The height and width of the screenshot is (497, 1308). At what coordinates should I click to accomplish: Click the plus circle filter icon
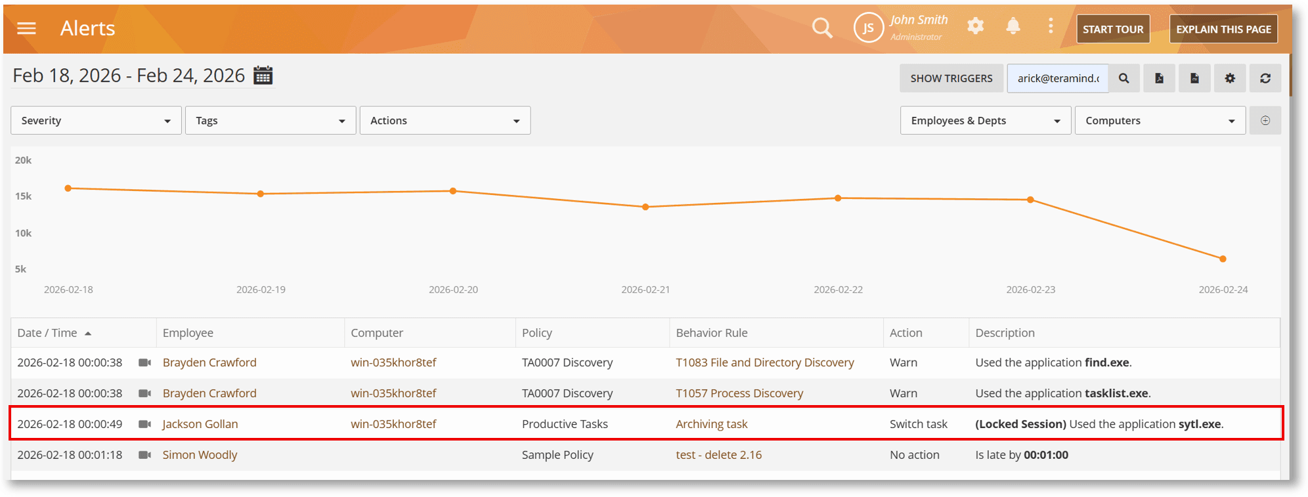click(1265, 121)
